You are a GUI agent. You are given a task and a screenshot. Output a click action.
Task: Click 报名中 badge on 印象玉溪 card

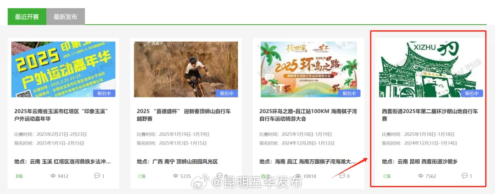click(104, 93)
